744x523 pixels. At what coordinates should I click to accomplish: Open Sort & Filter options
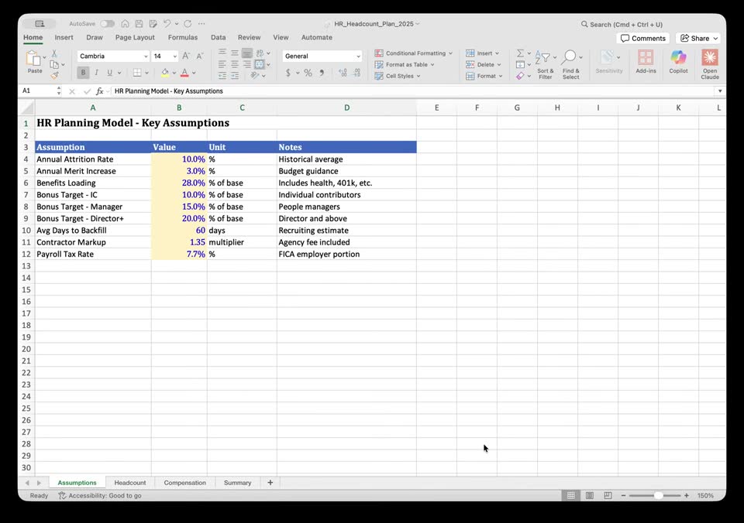[x=545, y=64]
